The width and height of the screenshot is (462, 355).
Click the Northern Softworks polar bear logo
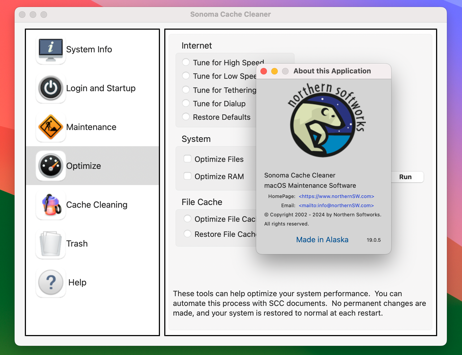pyautogui.click(x=326, y=120)
